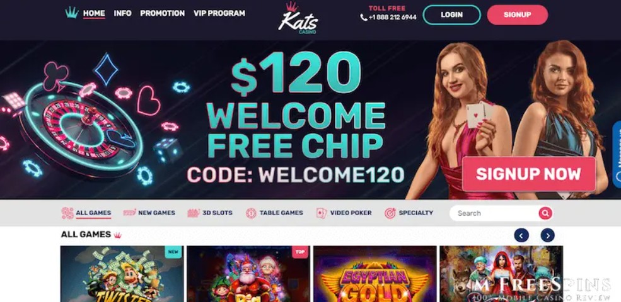Click the magnifier search button

(x=545, y=213)
